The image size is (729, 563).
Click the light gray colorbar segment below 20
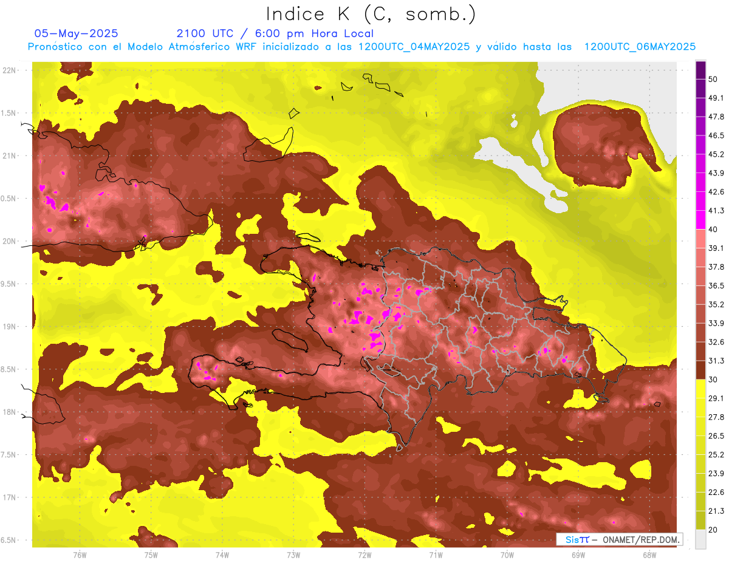point(700,539)
